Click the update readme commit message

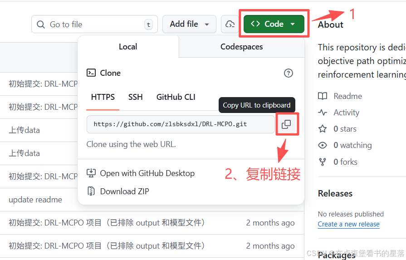35,200
